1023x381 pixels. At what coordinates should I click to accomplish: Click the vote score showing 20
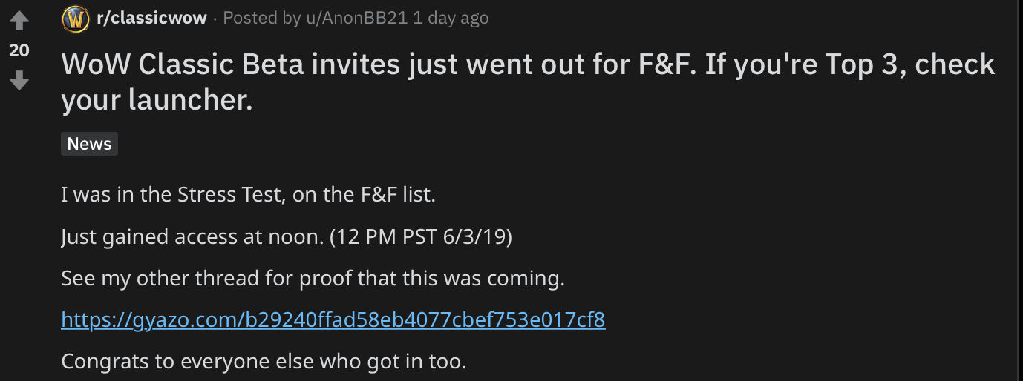(x=18, y=50)
